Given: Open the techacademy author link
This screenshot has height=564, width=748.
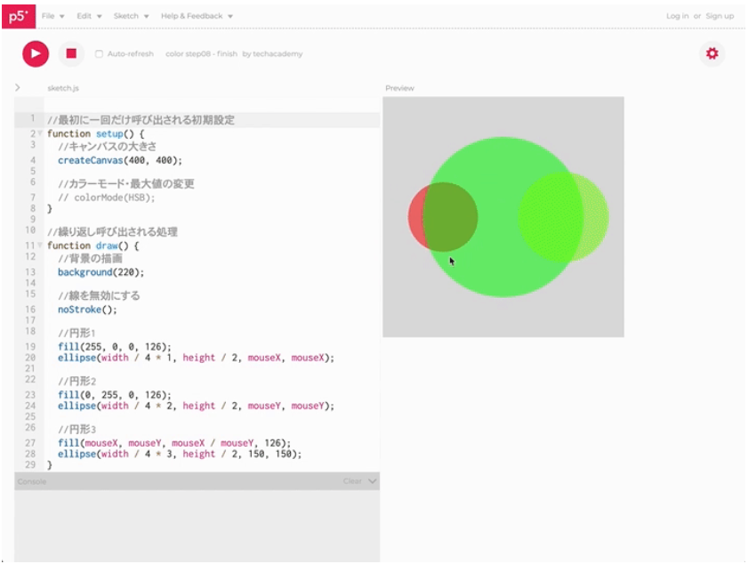Looking at the screenshot, I should [278, 54].
